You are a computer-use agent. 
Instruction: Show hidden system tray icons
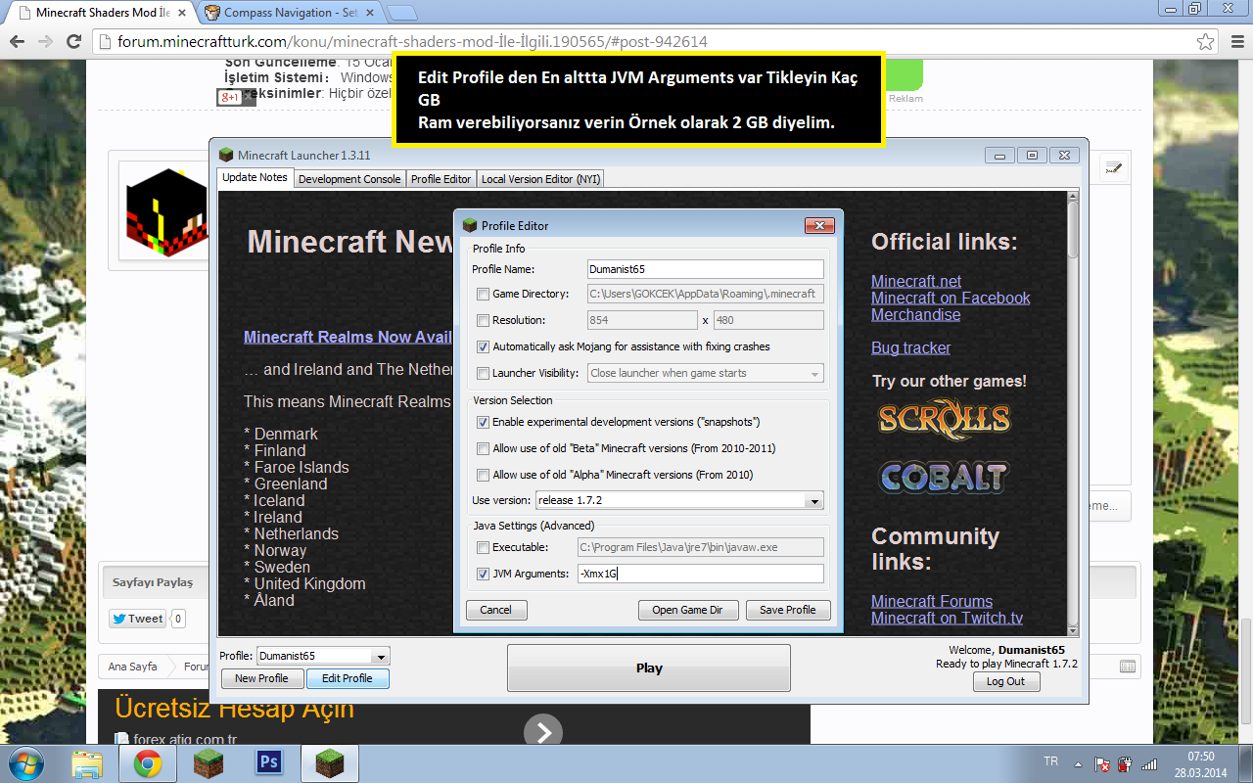tap(1078, 763)
